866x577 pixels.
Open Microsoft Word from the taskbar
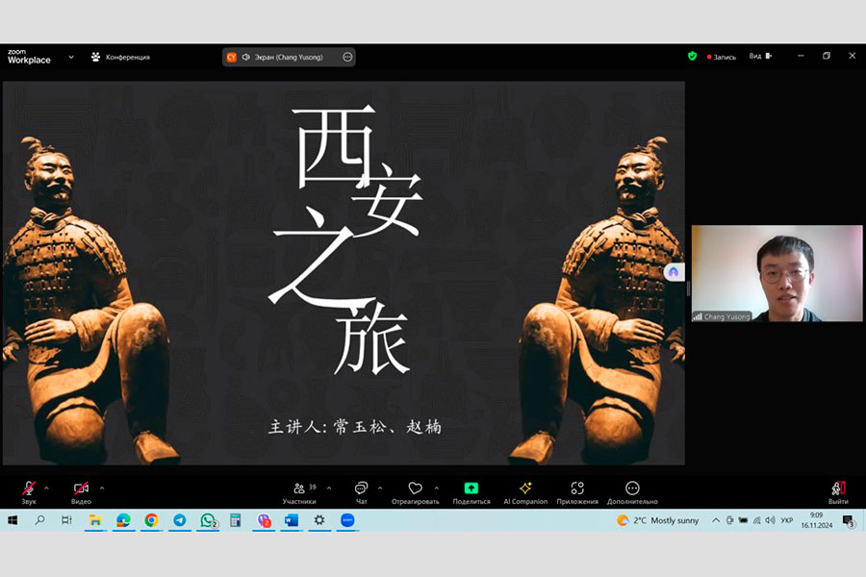(292, 520)
